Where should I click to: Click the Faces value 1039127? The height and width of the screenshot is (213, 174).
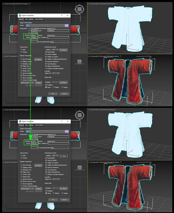pos(34,143)
